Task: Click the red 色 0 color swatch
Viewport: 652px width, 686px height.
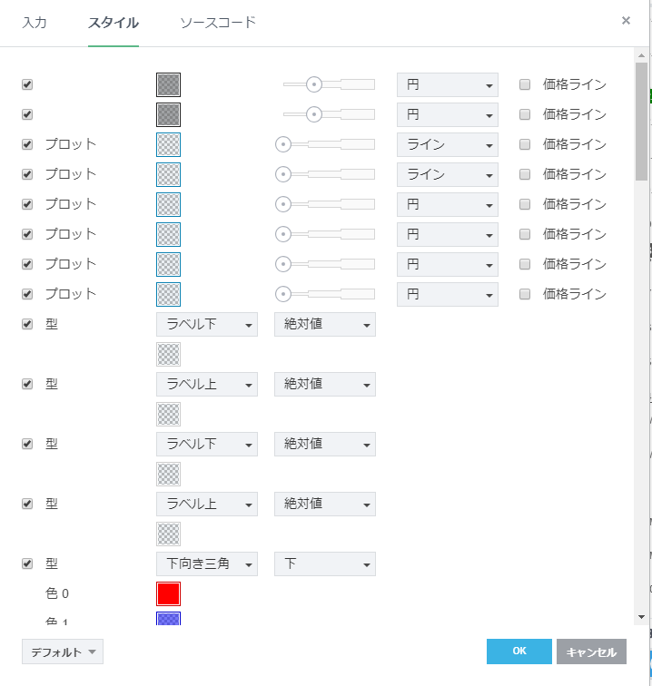Action: point(168,593)
